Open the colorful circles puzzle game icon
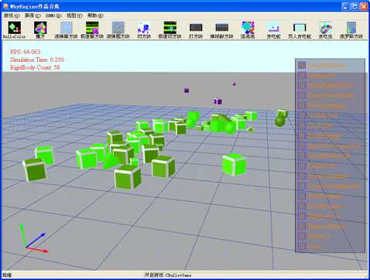 pyautogui.click(x=248, y=28)
